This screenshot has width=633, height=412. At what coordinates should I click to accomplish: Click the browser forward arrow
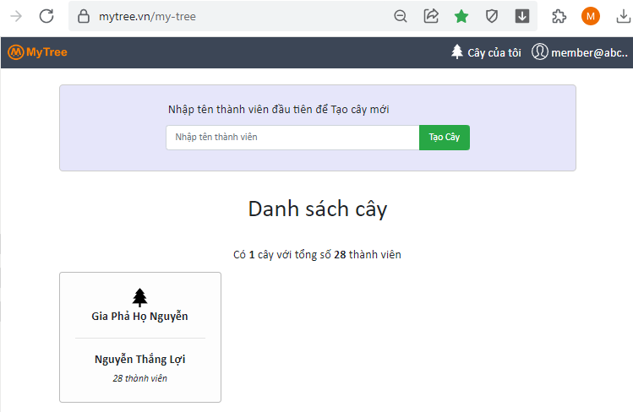(x=15, y=16)
